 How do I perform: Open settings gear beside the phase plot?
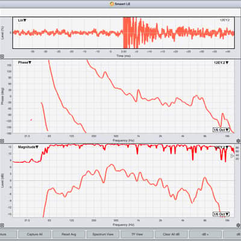pos(239,141)
